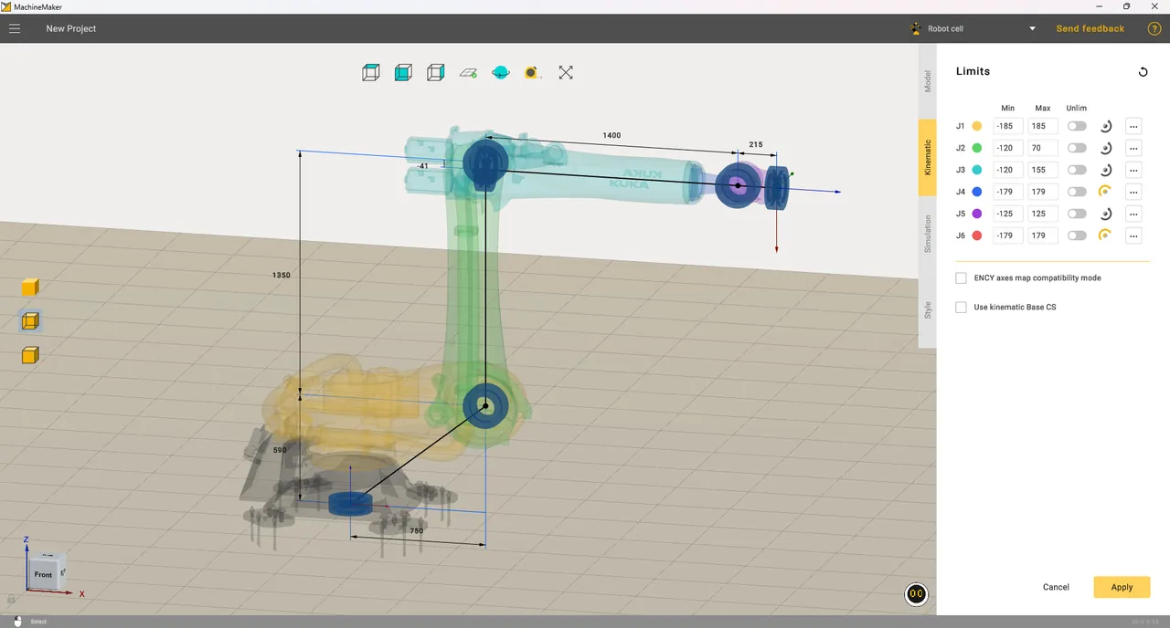
Task: Toggle the floor grid icon
Action: pos(468,72)
